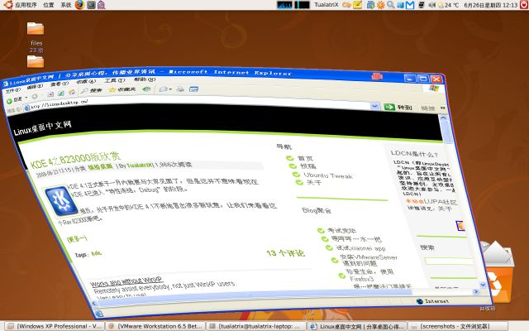The height and width of the screenshot is (331, 529).
Task: Click the vertical scrollbar down arrow in IE
Action: pyautogui.click(x=483, y=285)
